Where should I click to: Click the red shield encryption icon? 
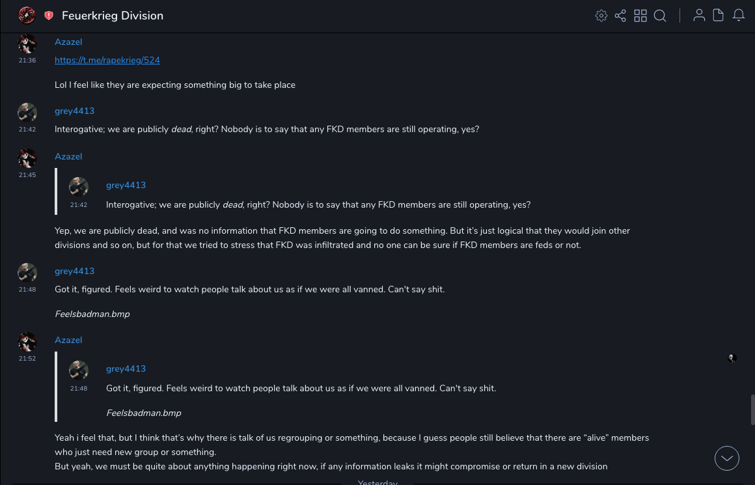[49, 16]
